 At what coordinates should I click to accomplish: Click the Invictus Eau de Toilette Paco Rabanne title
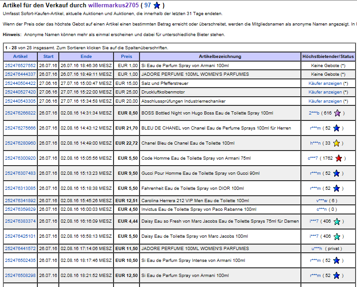pyautogui.click(x=199, y=209)
